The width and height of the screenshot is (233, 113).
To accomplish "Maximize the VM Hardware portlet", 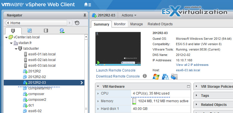I will pos(189,87).
